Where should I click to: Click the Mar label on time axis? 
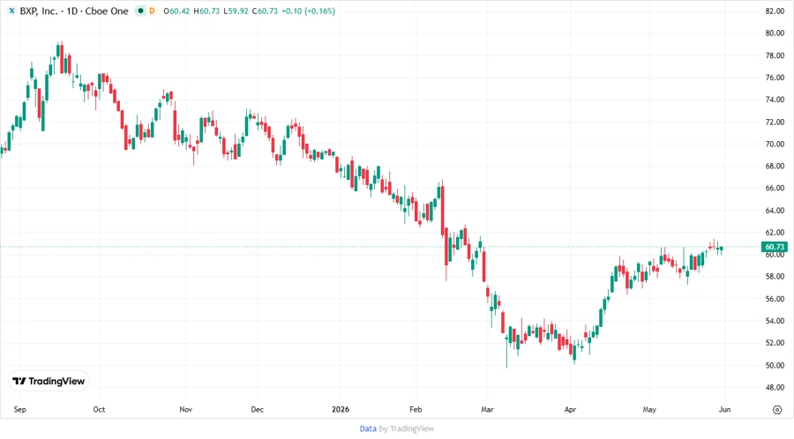pos(487,409)
